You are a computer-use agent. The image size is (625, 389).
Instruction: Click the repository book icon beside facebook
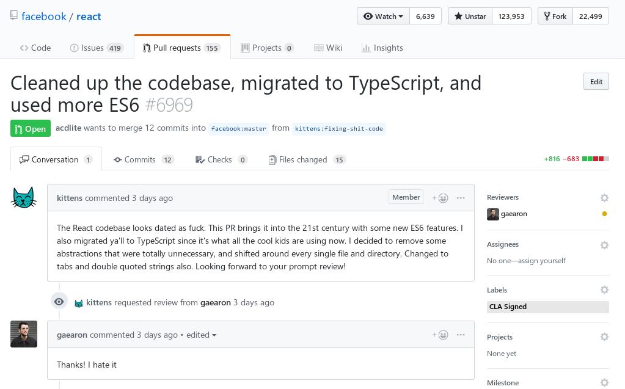pos(14,15)
